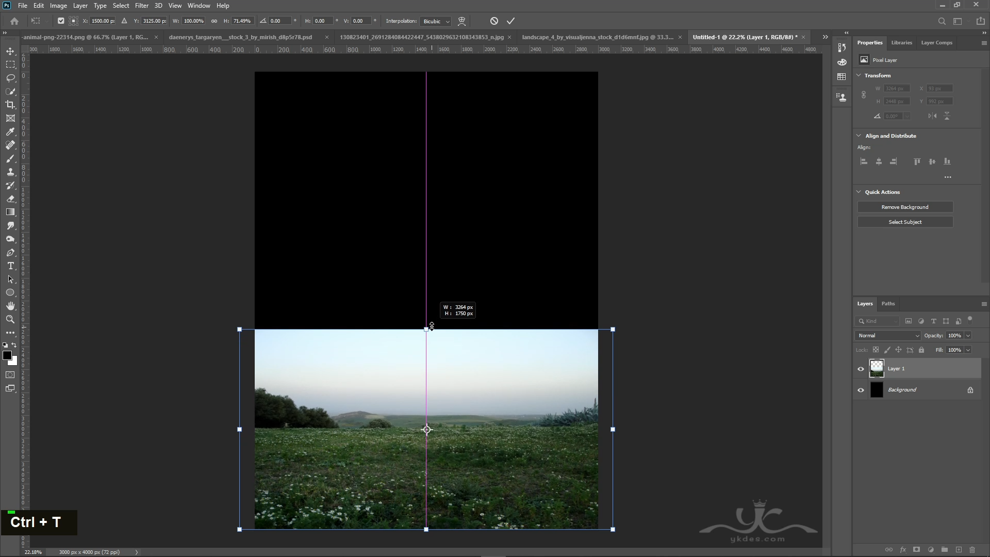Open the Opacity dropdown arrow

pyautogui.click(x=968, y=336)
